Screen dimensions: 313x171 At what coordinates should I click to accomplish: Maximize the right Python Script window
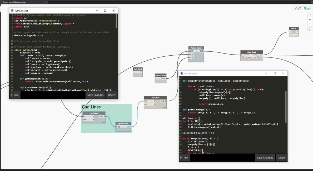(x=275, y=73)
